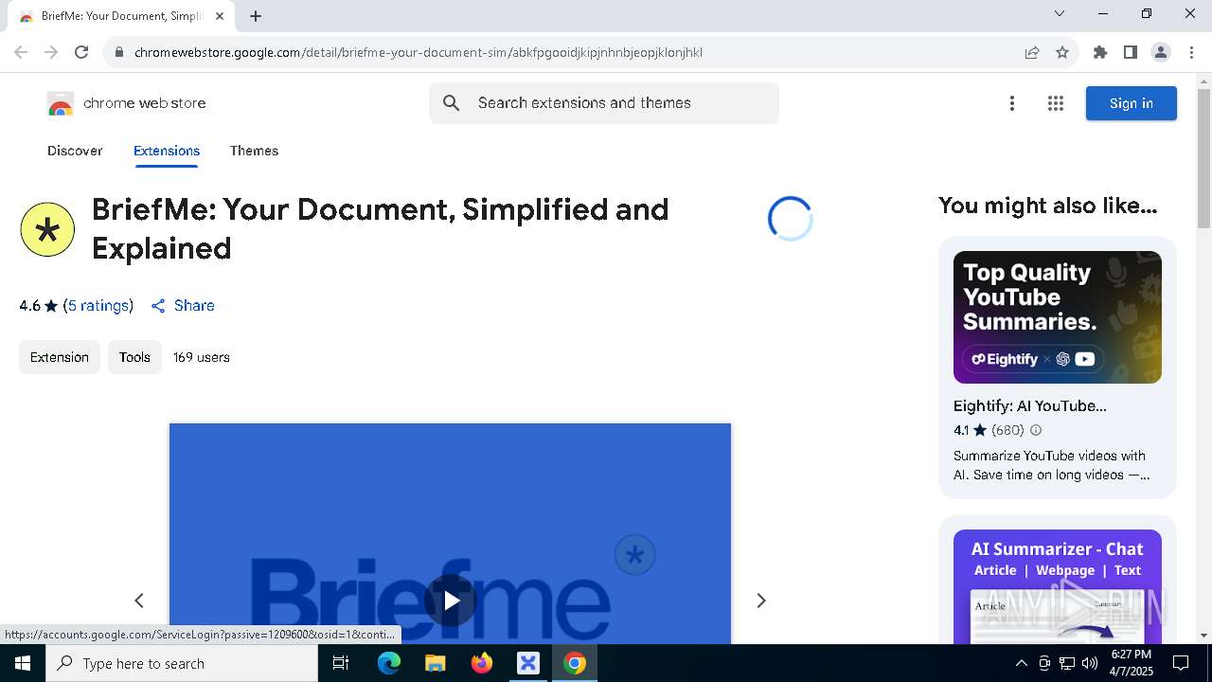Click the Sign in button
This screenshot has height=682, width=1212.
[1132, 103]
